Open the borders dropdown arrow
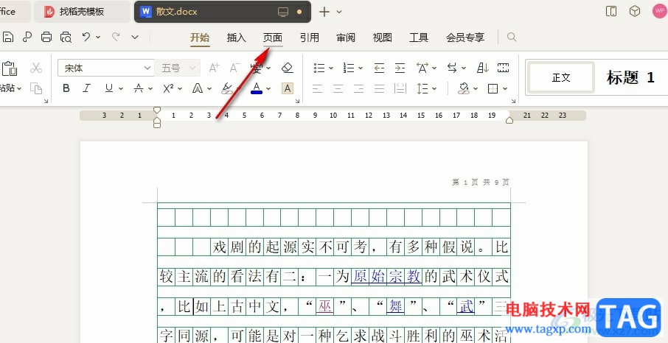 click(505, 88)
